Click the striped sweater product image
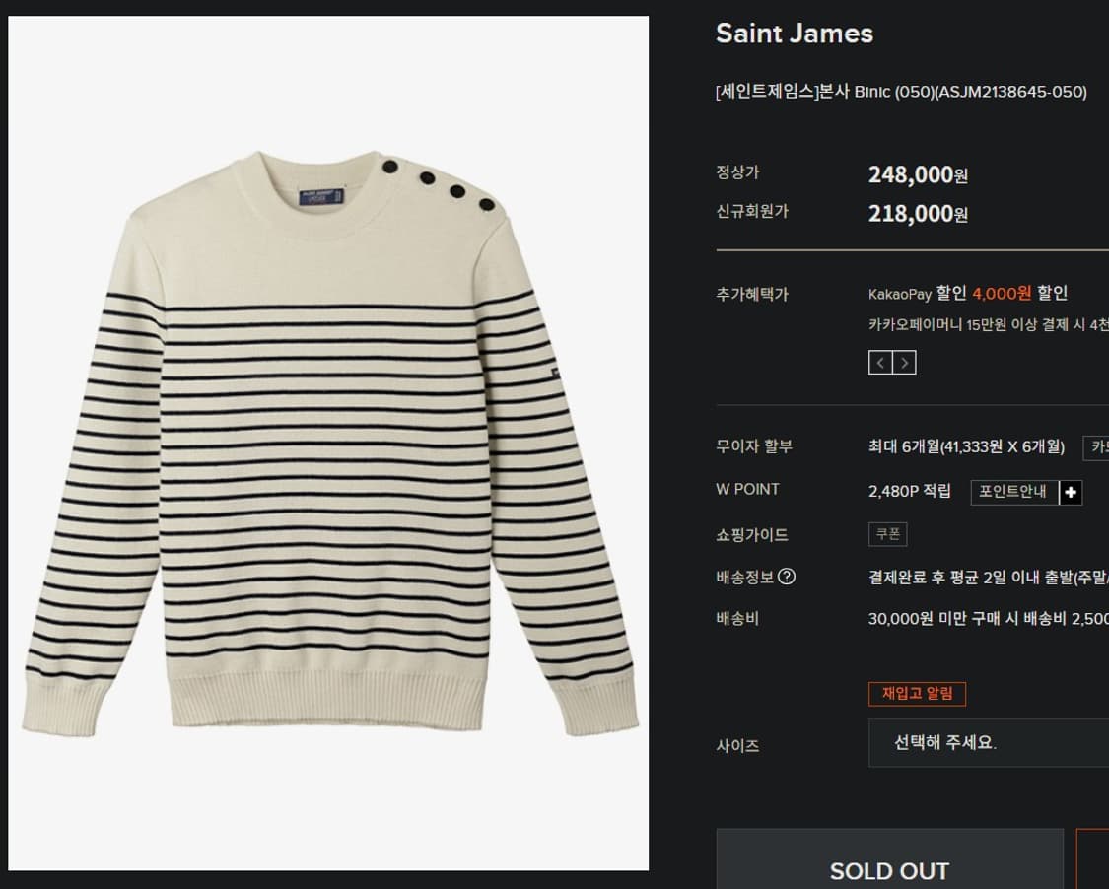1109x889 pixels. tap(328, 443)
